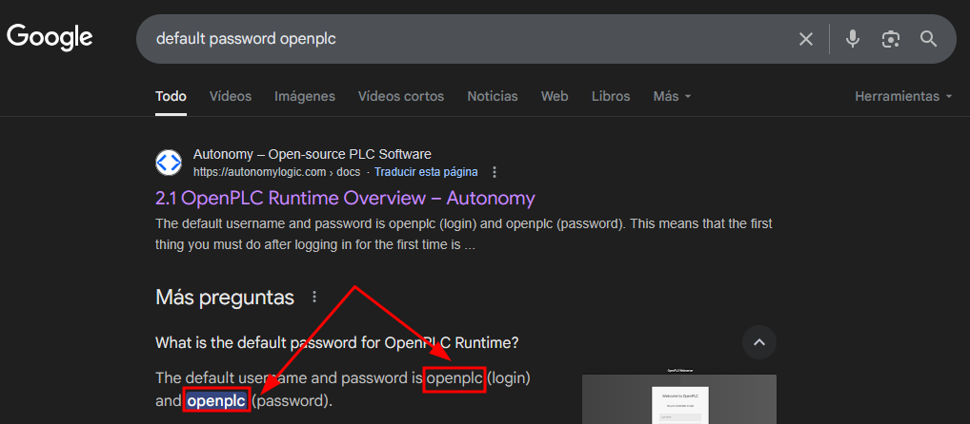The height and width of the screenshot is (424, 970).
Task: Open the Herramientas dropdown
Action: point(903,96)
